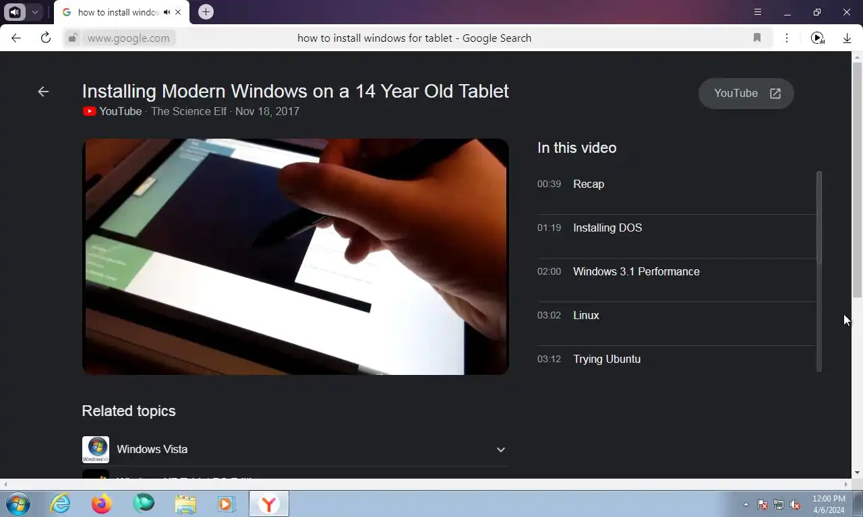863x517 pixels.
Task: Jump to 03:12 Trying Ubuntu chapter
Action: pyautogui.click(x=676, y=359)
